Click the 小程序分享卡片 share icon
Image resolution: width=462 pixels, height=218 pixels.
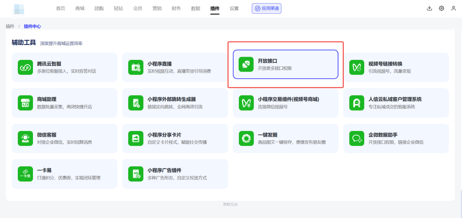tap(136, 138)
